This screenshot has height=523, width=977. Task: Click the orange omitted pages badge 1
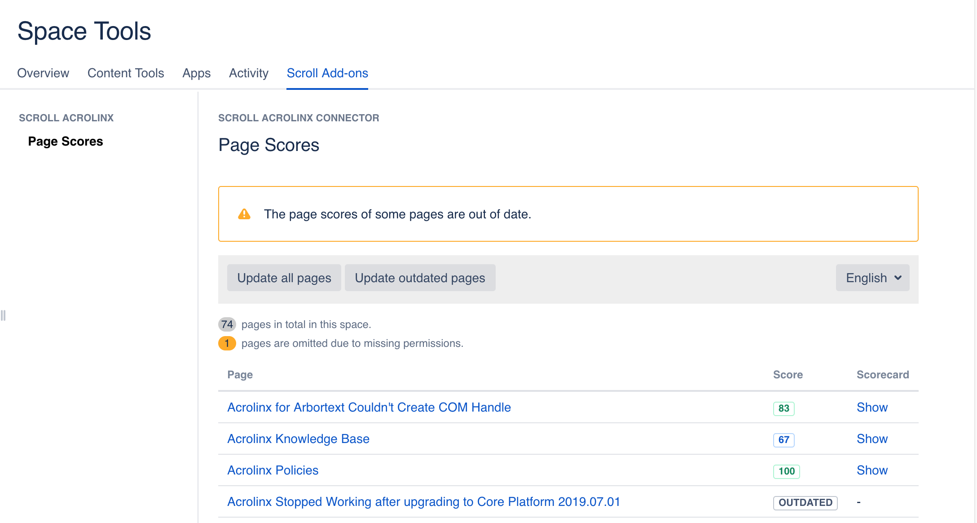[x=227, y=343]
